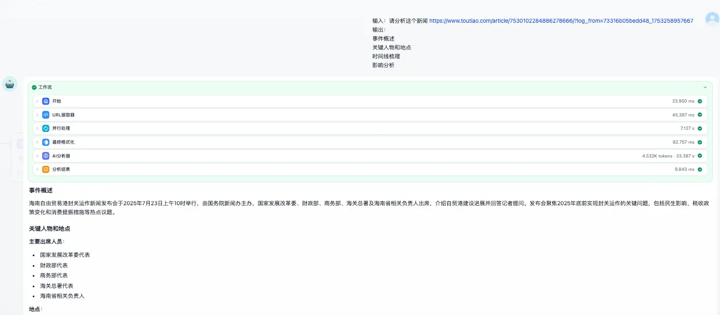Click the 最终格式化 node icon
Viewport: 720px width, 315px height.
[46, 142]
